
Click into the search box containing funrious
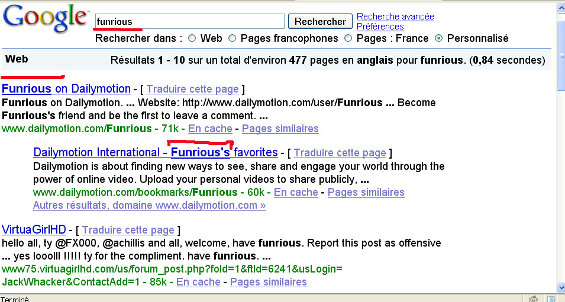pos(189,22)
